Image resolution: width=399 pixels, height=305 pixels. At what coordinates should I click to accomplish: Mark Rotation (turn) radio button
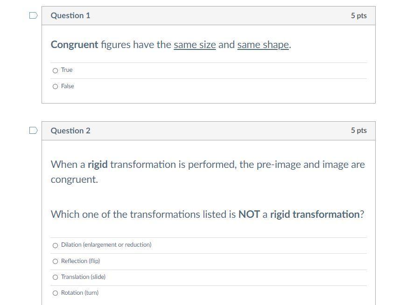click(56, 293)
